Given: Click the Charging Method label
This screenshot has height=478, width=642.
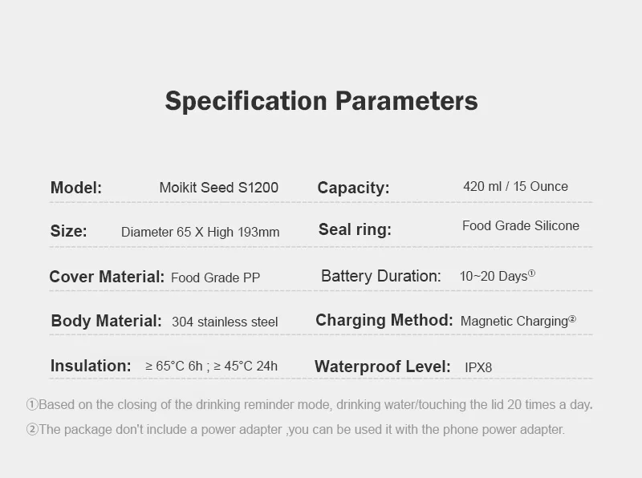Looking at the screenshot, I should pos(384,320).
